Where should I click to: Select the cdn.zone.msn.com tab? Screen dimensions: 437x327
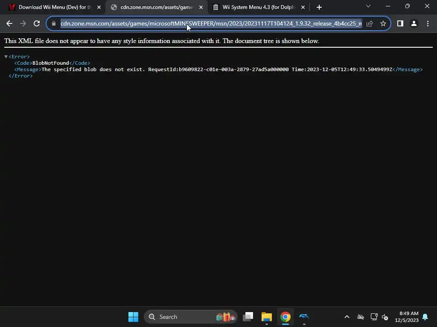(x=157, y=7)
